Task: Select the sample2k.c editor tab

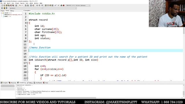Action: [27, 11]
